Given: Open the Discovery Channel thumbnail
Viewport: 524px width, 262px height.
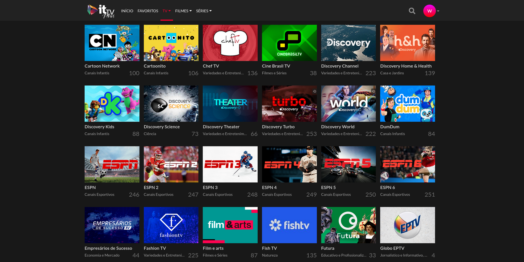Looking at the screenshot, I should [349, 43].
